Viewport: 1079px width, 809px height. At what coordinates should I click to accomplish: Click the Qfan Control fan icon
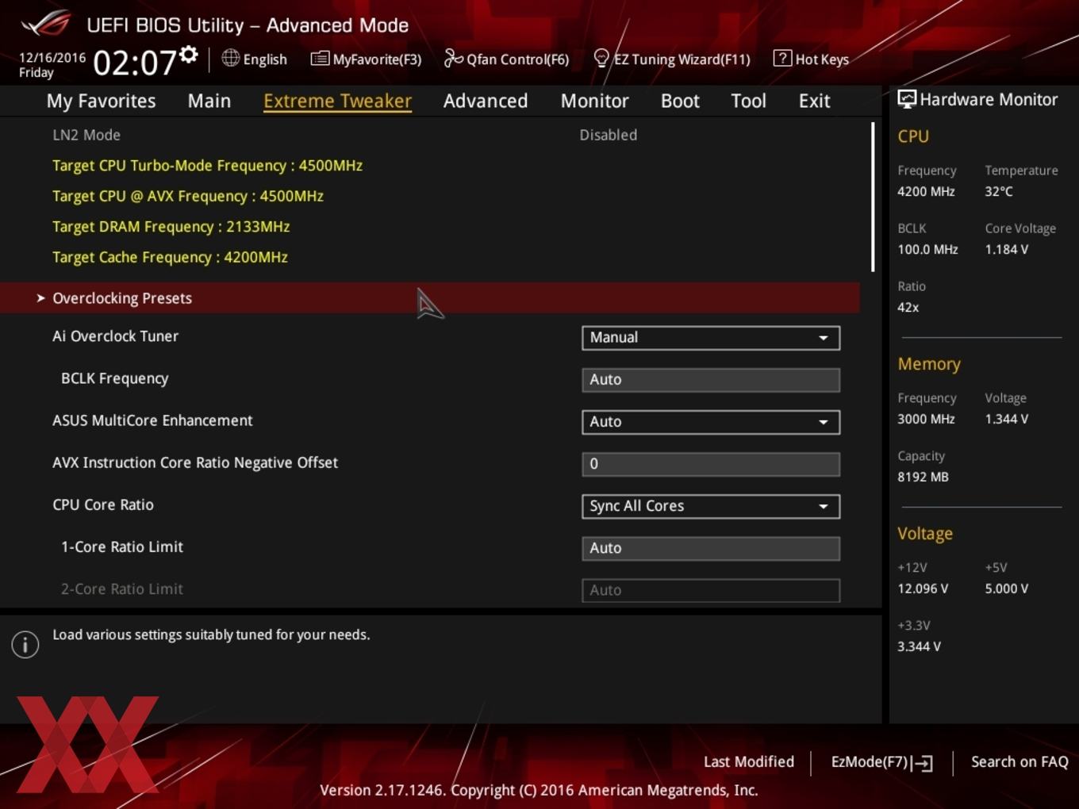[453, 58]
